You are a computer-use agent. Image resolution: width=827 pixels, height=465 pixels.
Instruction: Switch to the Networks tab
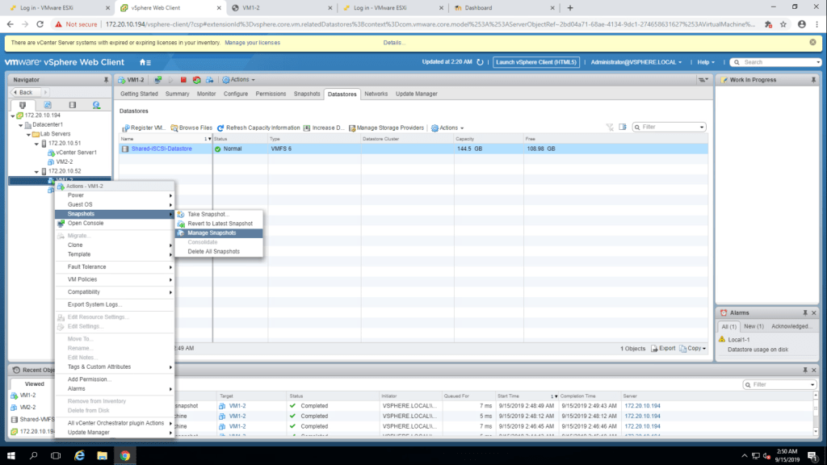point(376,94)
